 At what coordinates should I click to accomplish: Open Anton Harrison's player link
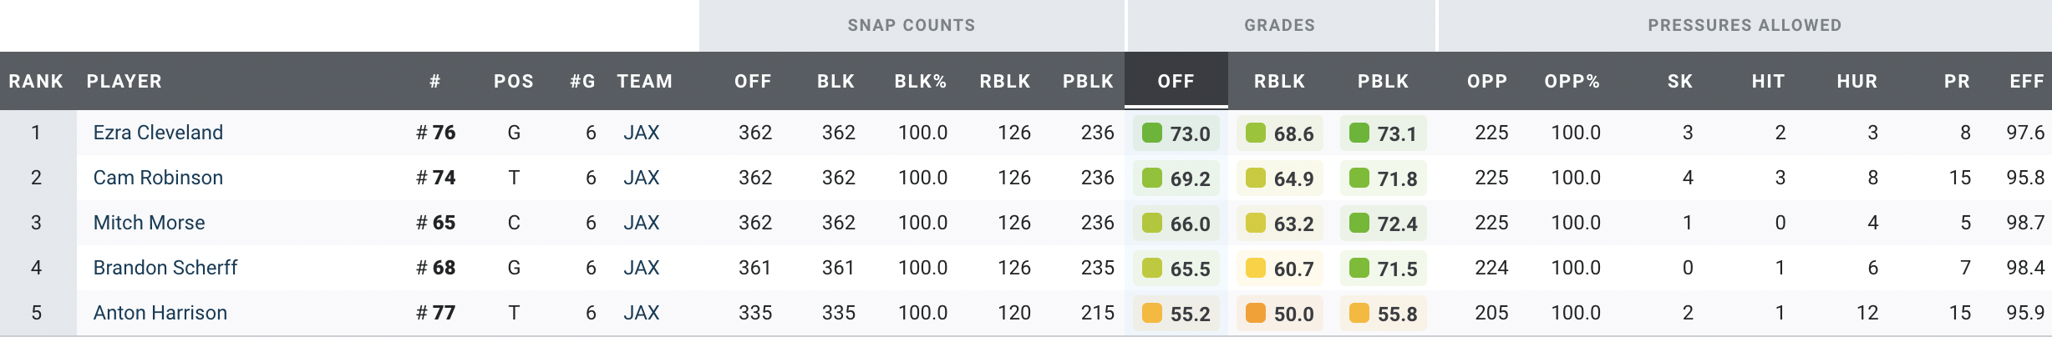click(x=160, y=313)
